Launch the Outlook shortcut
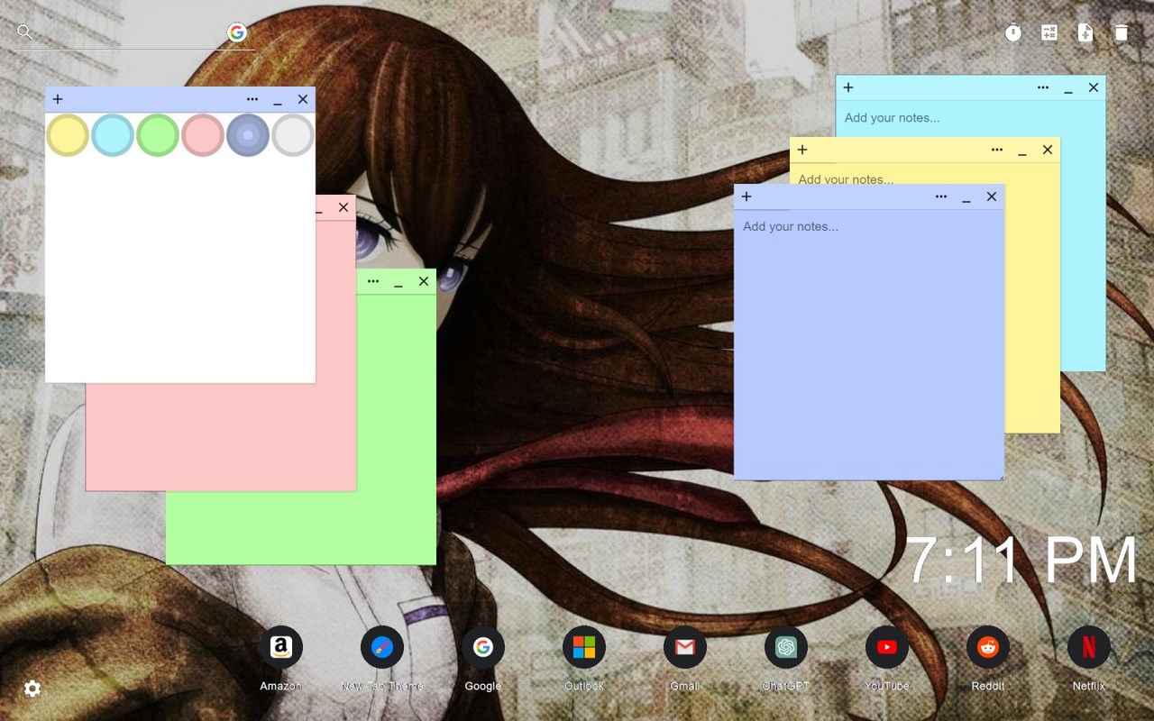The image size is (1154, 721). coord(584,647)
